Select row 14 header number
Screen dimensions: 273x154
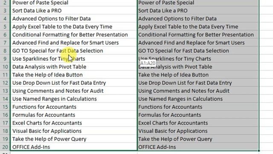[x=5, y=99]
